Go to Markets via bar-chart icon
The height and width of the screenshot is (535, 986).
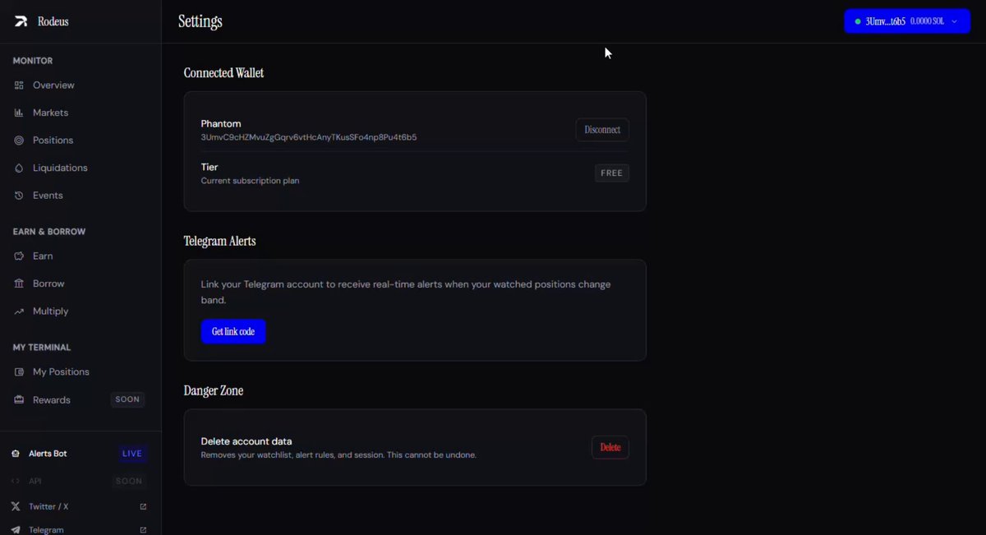coord(19,113)
